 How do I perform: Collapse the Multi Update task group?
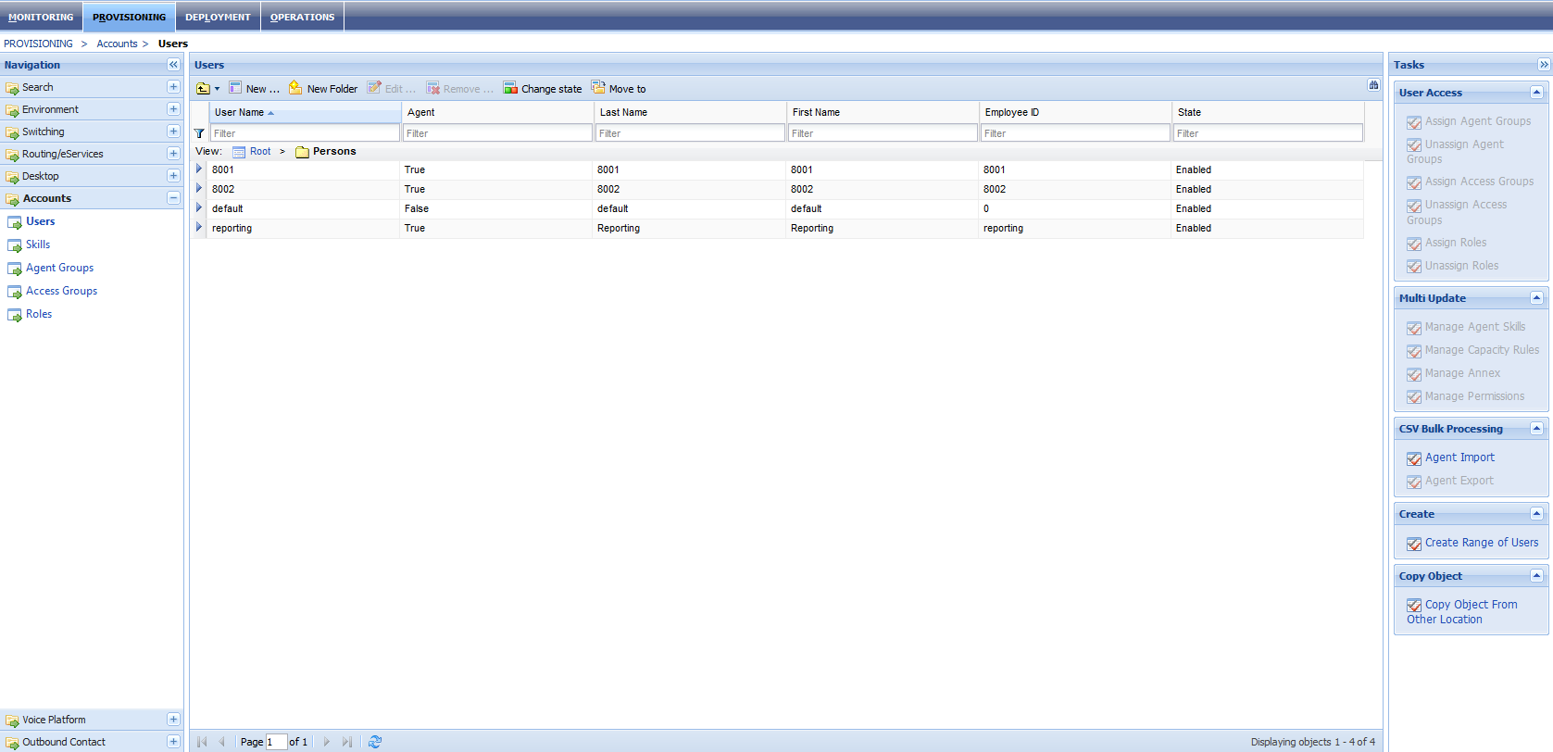[x=1536, y=298]
